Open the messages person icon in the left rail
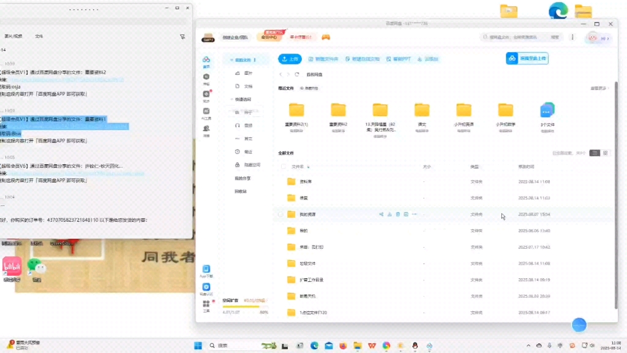The height and width of the screenshot is (353, 627). [x=206, y=129]
